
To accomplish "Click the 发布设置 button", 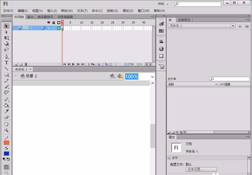I will click(201, 169).
